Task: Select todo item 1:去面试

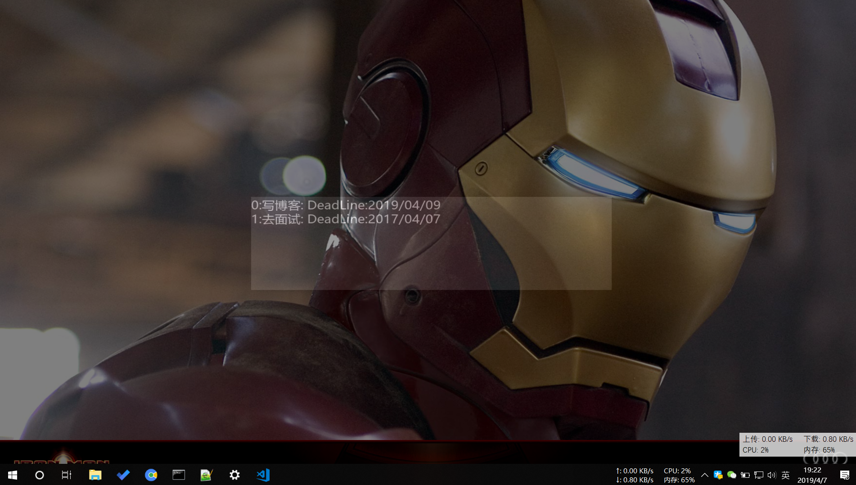Action: [x=346, y=219]
